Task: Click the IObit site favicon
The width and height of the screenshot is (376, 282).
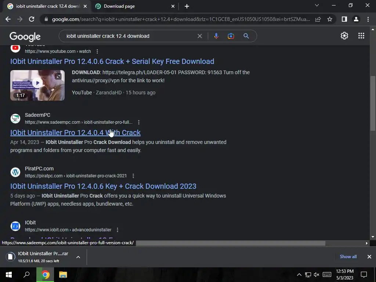Action: coord(15,226)
